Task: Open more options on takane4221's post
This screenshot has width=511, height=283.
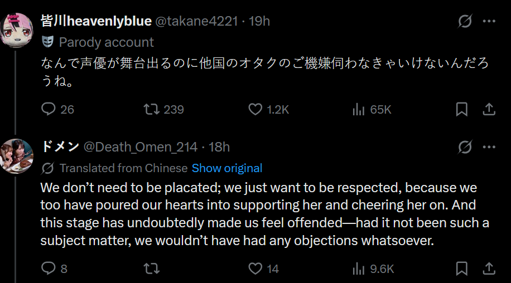Action: [x=489, y=21]
